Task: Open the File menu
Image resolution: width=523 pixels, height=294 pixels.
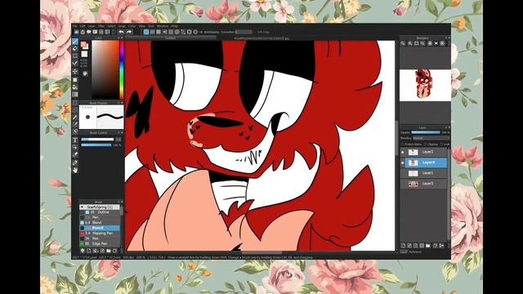Action: pyautogui.click(x=75, y=26)
